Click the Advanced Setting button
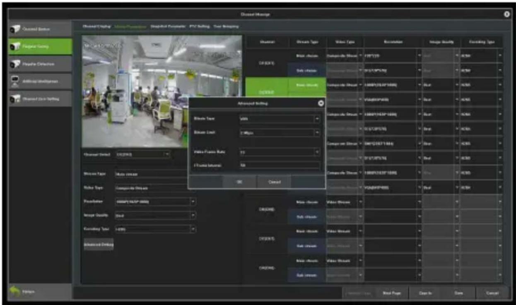Screen dimensions: 516x305 pos(99,244)
